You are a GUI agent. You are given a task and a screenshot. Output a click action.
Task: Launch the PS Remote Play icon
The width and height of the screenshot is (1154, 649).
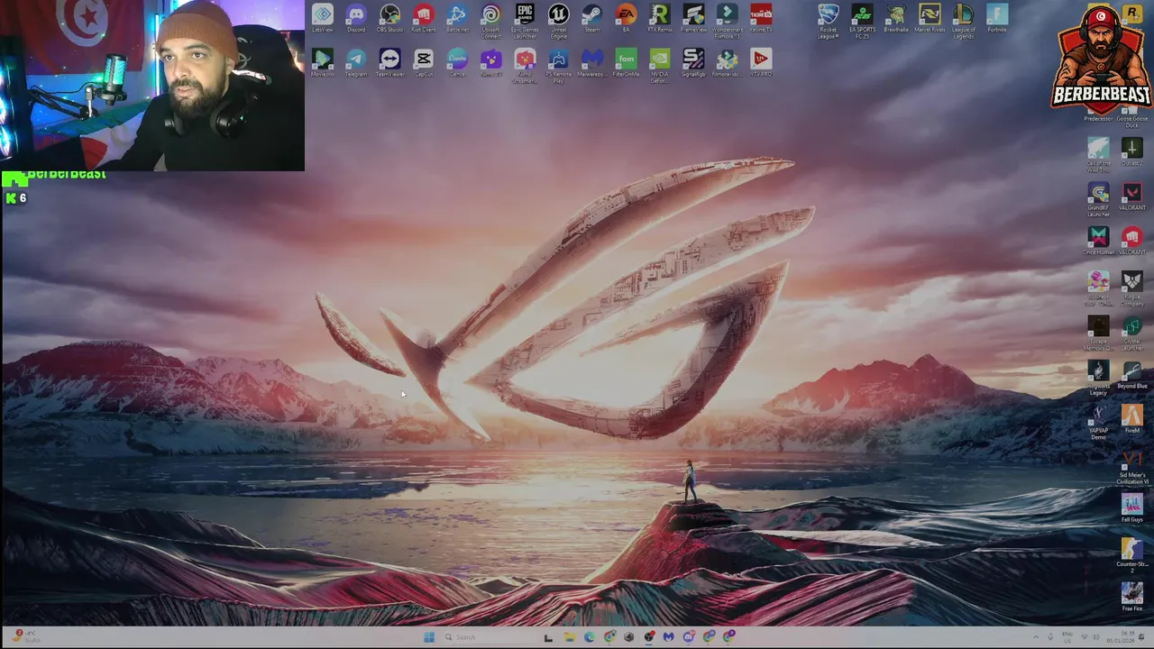[558, 66]
